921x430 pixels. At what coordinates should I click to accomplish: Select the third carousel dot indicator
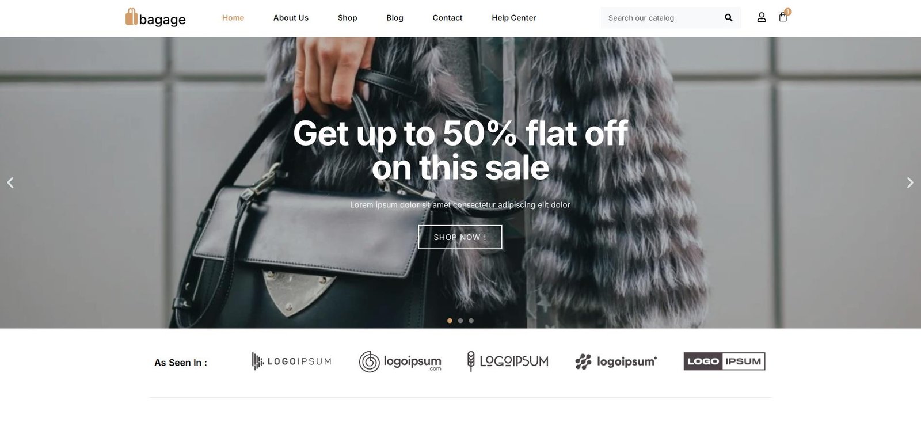click(471, 321)
